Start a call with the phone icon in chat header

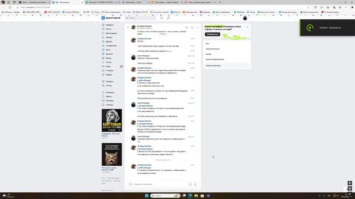pyautogui.click(x=186, y=27)
